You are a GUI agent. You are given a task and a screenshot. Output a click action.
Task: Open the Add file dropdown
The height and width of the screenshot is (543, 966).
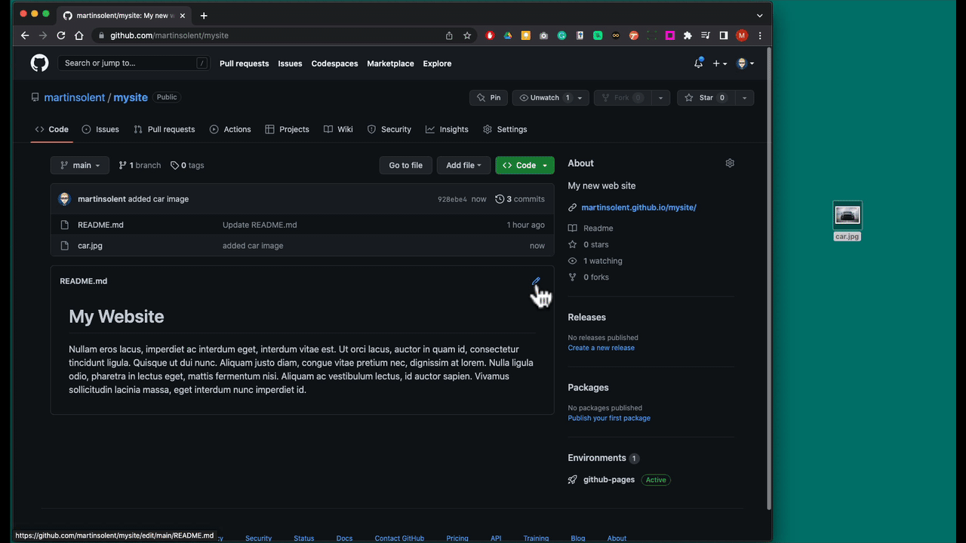[x=463, y=165]
